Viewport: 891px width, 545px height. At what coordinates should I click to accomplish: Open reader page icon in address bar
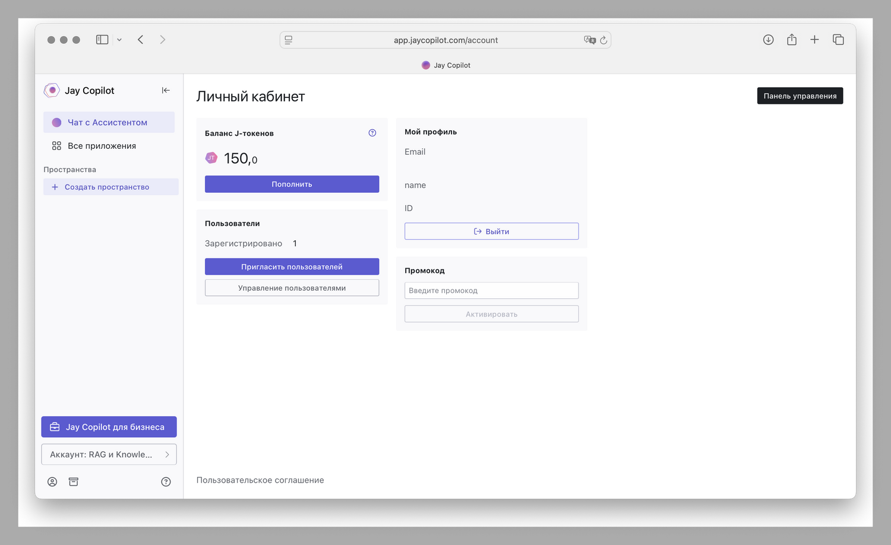289,40
